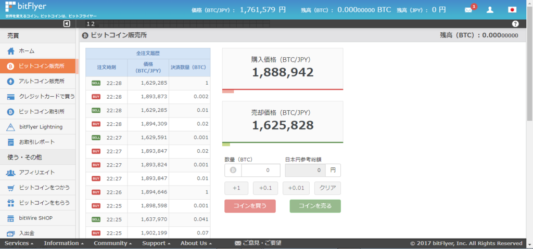Click the コインを売る button
Viewport: 533px width, 249px height.
315,206
